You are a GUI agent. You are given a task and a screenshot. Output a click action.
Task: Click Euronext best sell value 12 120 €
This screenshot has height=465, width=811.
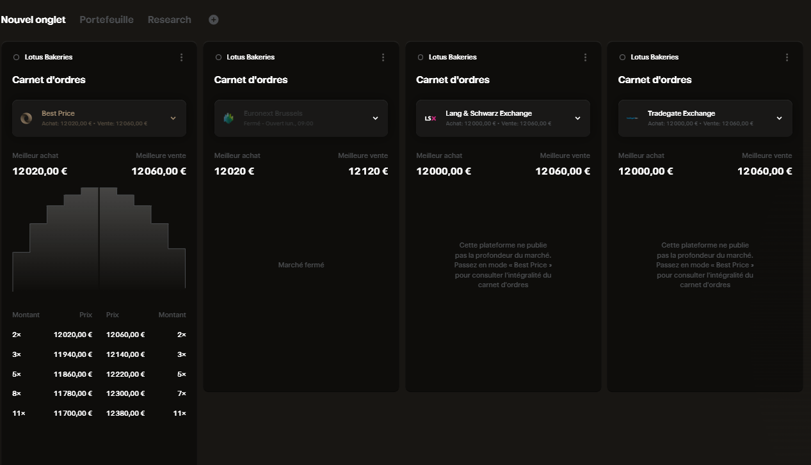pyautogui.click(x=368, y=171)
